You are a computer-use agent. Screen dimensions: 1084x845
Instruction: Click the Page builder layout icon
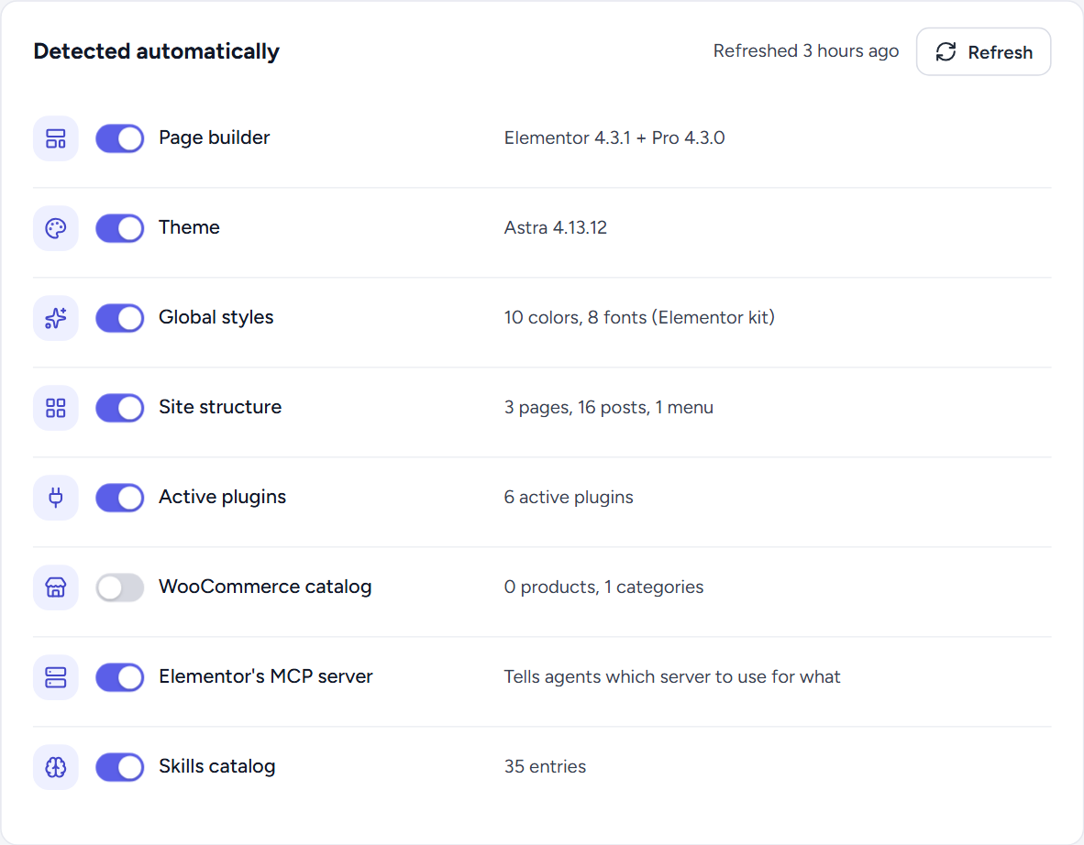[x=55, y=138]
